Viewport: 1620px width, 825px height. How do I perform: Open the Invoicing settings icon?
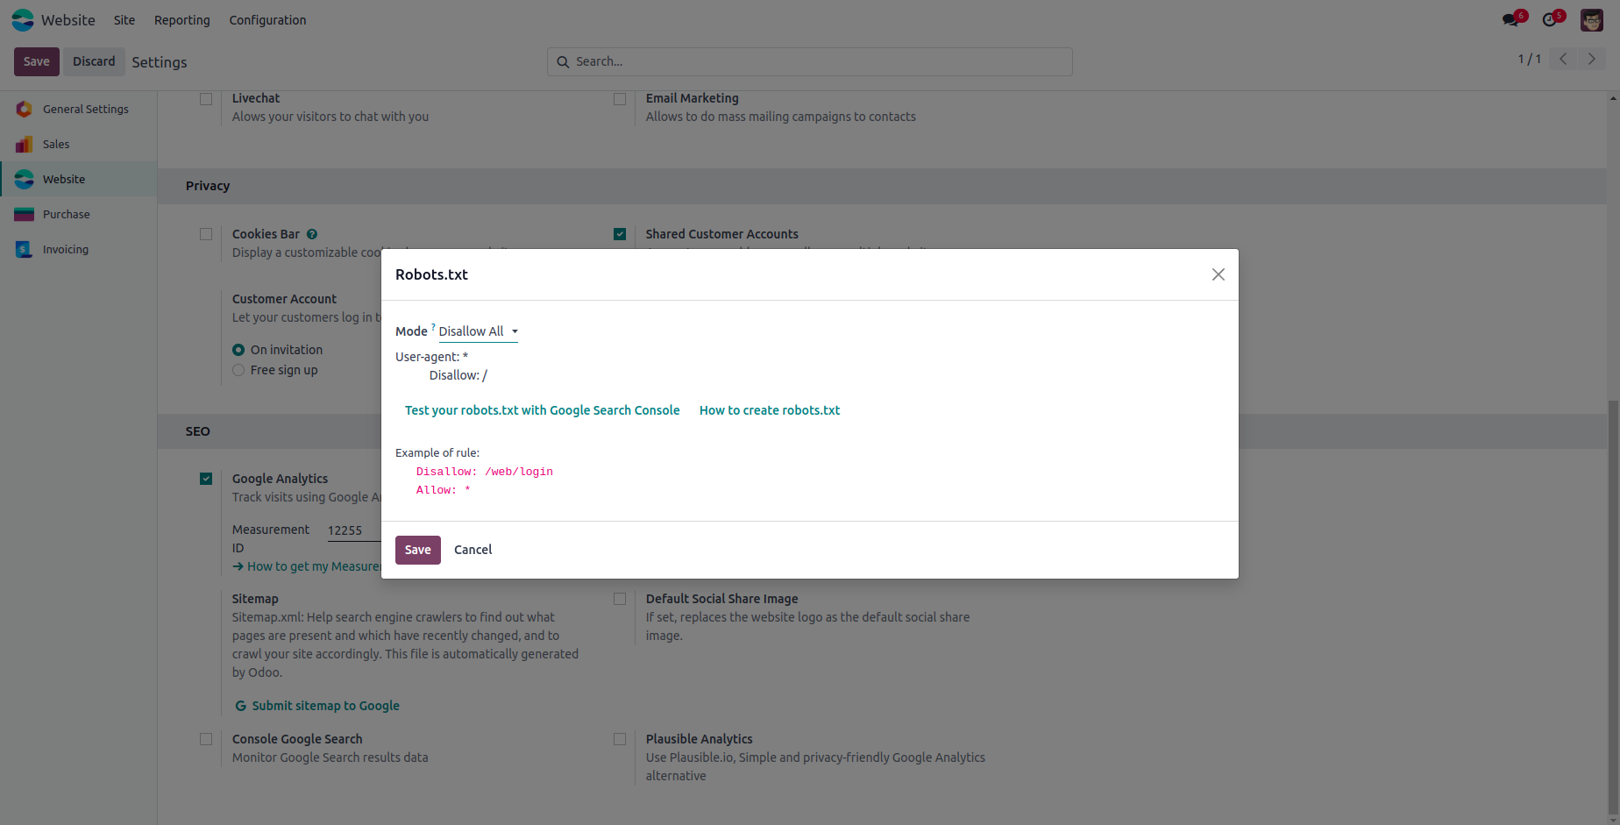(25, 249)
